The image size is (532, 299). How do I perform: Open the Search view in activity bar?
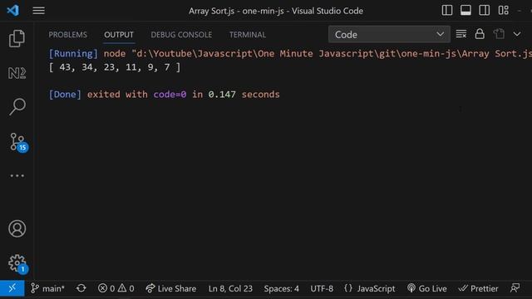coord(17,107)
